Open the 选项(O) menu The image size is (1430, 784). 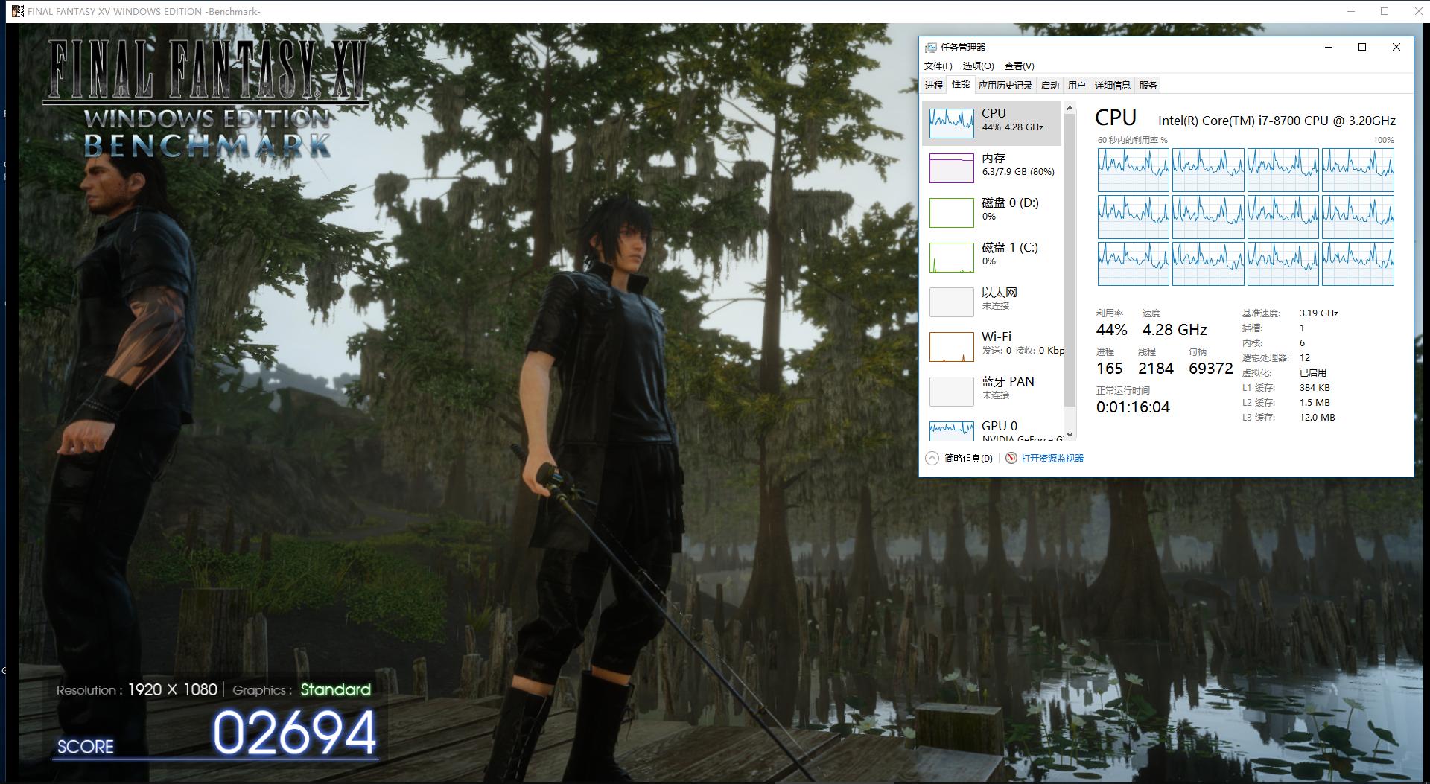point(978,66)
